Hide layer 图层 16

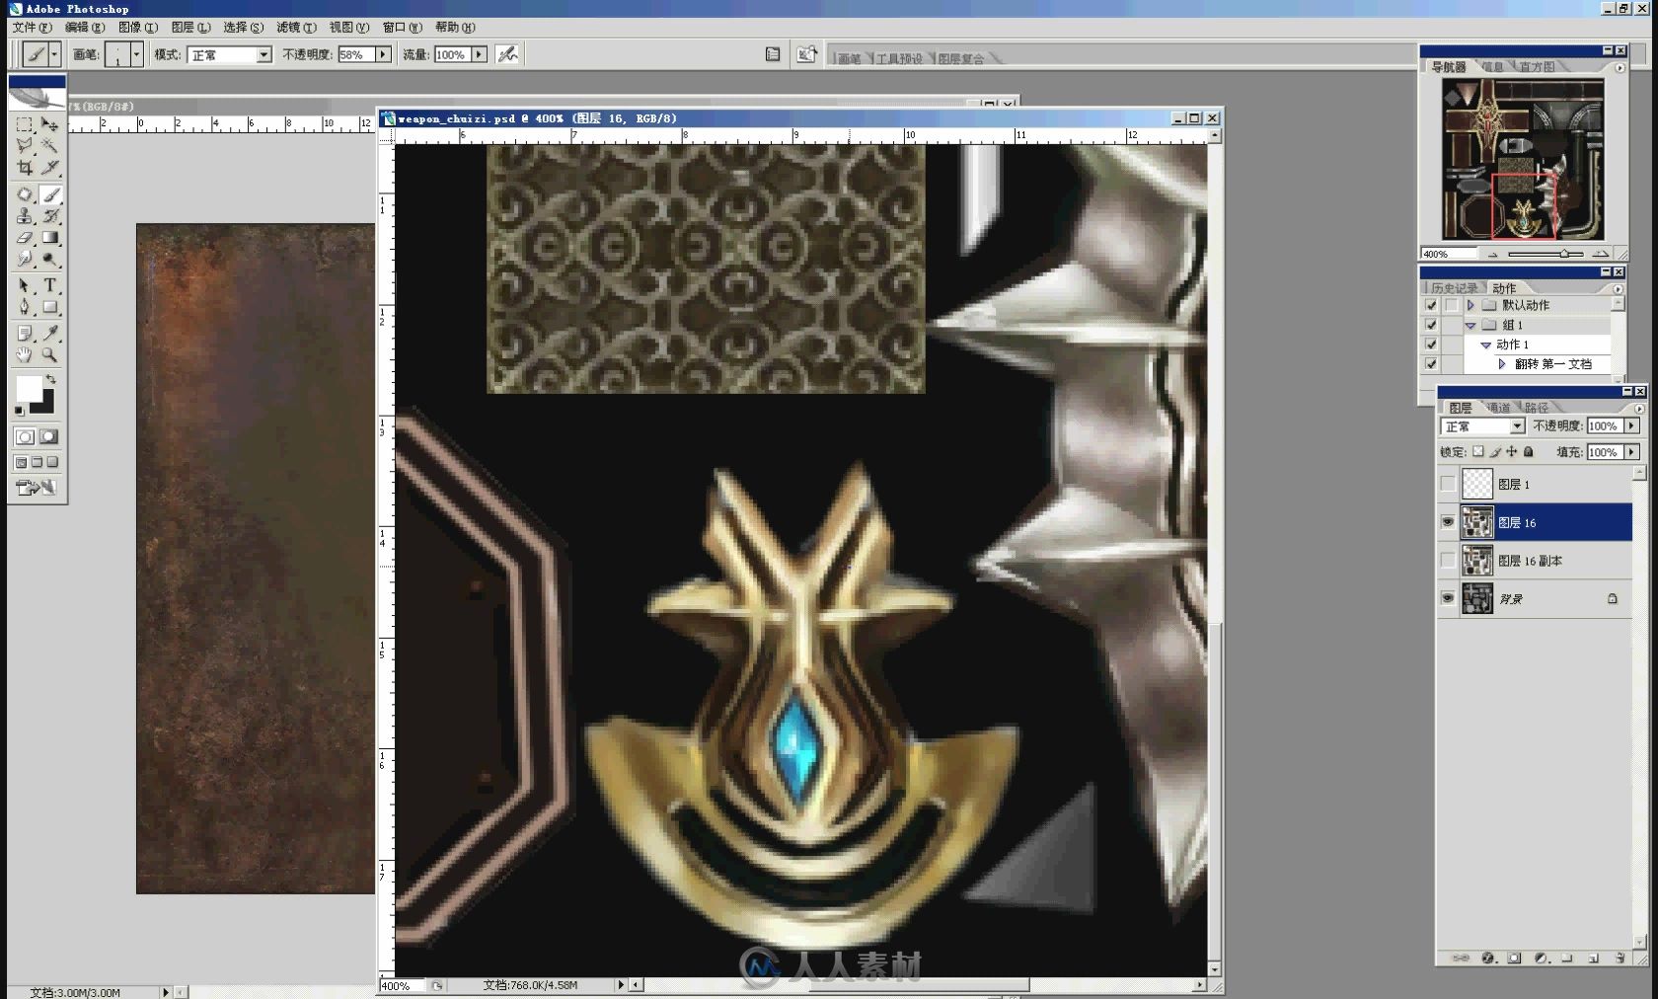(x=1448, y=522)
